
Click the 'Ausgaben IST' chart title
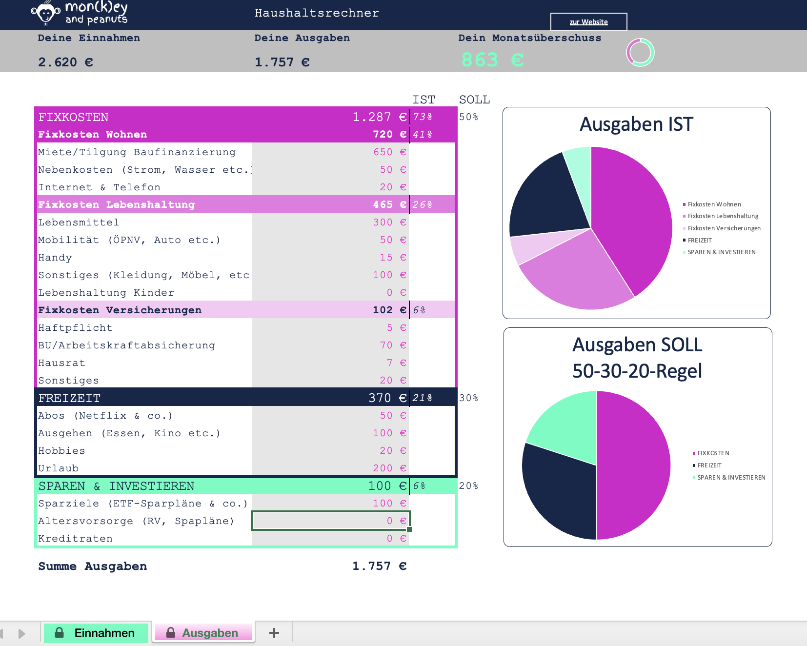[636, 124]
